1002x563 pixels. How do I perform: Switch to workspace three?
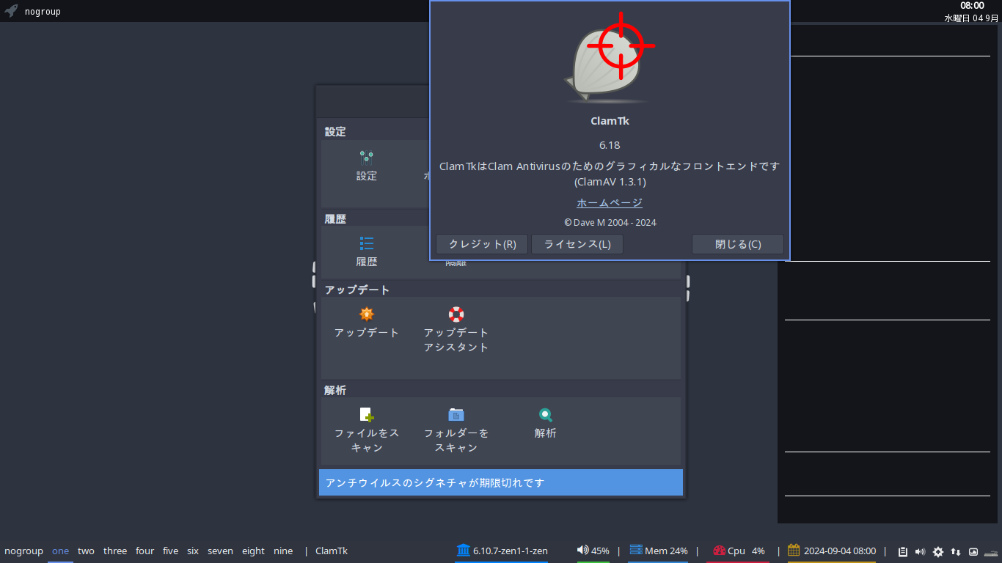115,551
